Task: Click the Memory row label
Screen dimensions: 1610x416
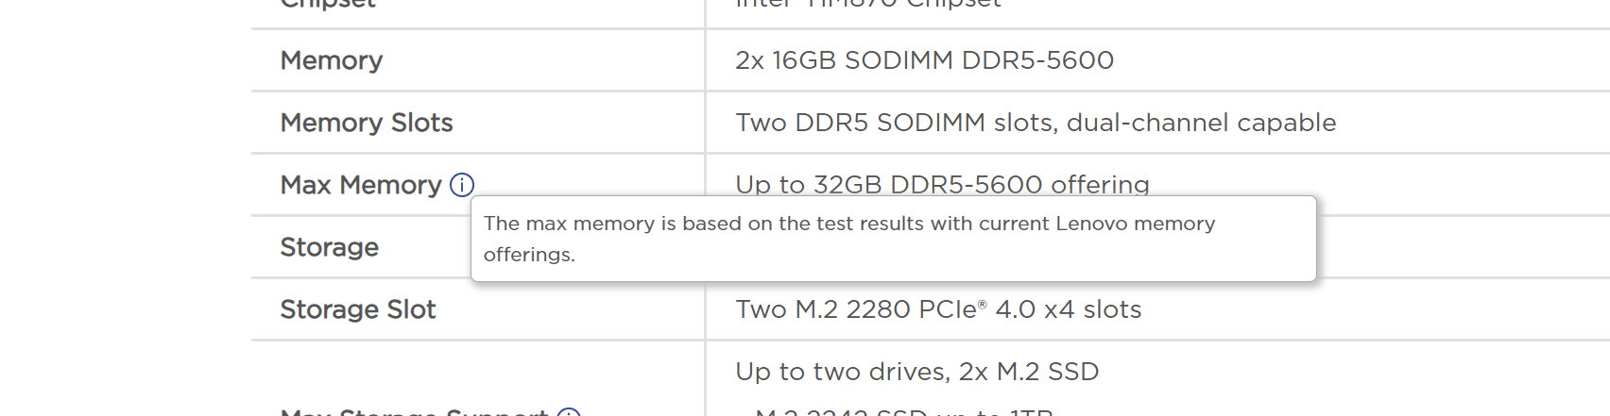Action: coord(332,60)
